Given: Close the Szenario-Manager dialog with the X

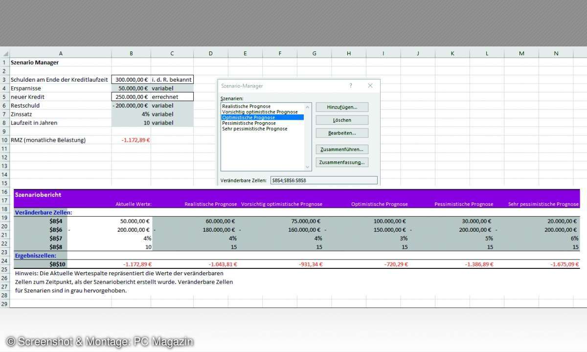Looking at the screenshot, I should click(x=370, y=86).
